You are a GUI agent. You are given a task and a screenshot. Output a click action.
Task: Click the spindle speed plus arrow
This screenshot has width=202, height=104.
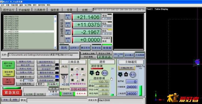126,74
